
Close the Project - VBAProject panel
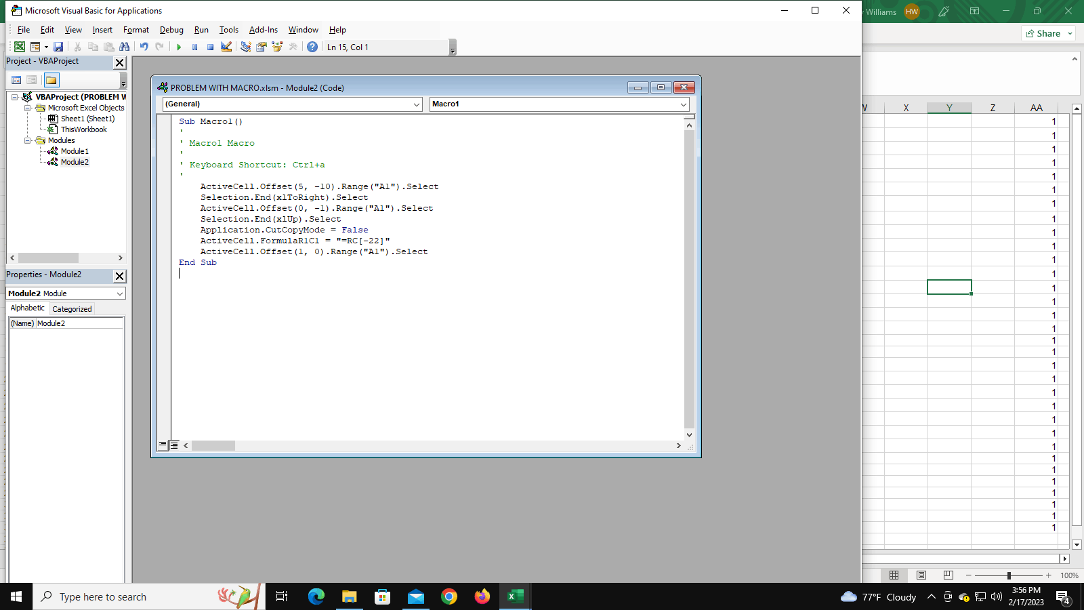pyautogui.click(x=119, y=62)
